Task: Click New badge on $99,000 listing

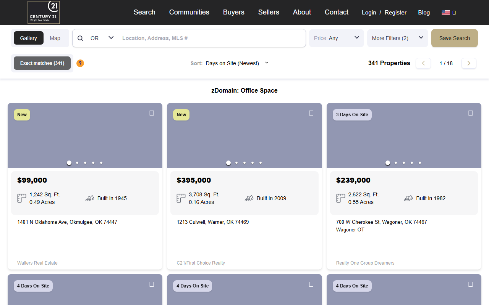Action: coord(22,115)
